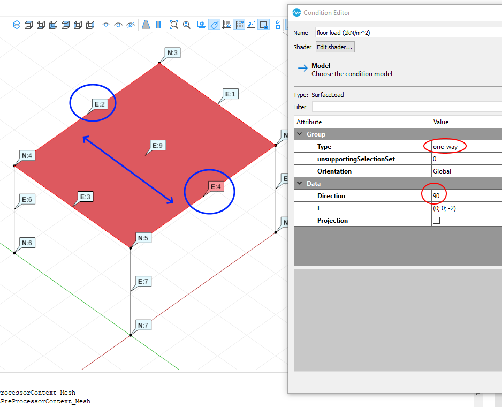Click the Attribute column header
Image resolution: width=502 pixels, height=407 pixels.
[362, 122]
